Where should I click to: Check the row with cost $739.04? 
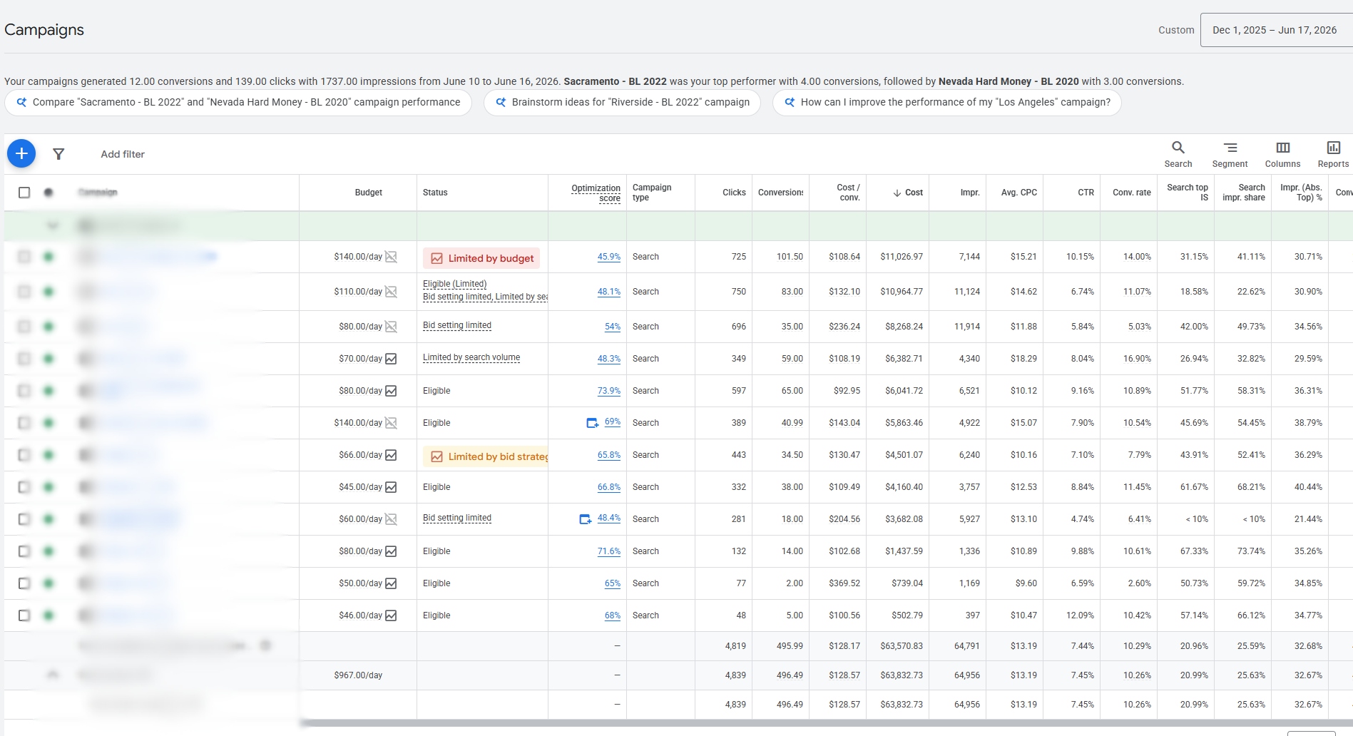point(24,583)
